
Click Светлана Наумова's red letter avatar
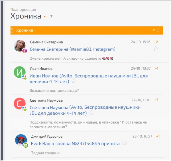coord(20,104)
